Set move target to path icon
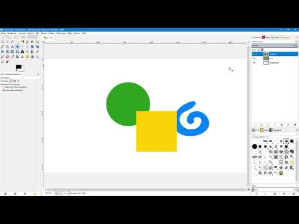 pos(18,81)
